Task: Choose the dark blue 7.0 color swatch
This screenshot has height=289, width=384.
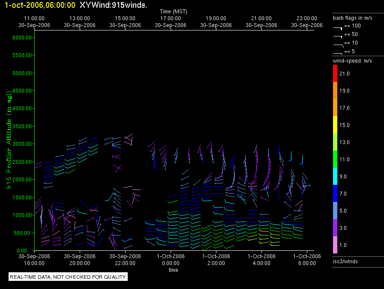Action: click(x=335, y=193)
